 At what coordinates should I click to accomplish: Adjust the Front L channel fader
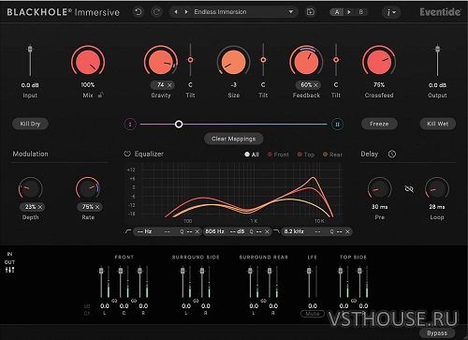(x=101, y=271)
